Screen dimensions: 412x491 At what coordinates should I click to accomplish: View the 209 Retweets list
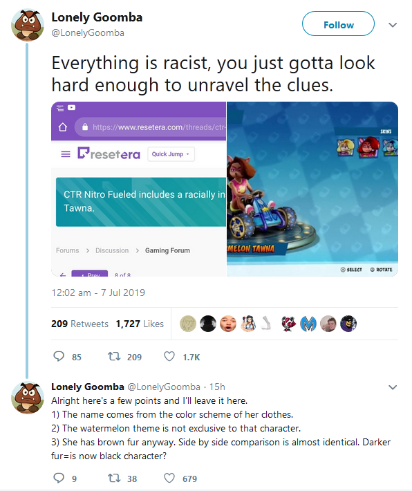click(x=79, y=324)
